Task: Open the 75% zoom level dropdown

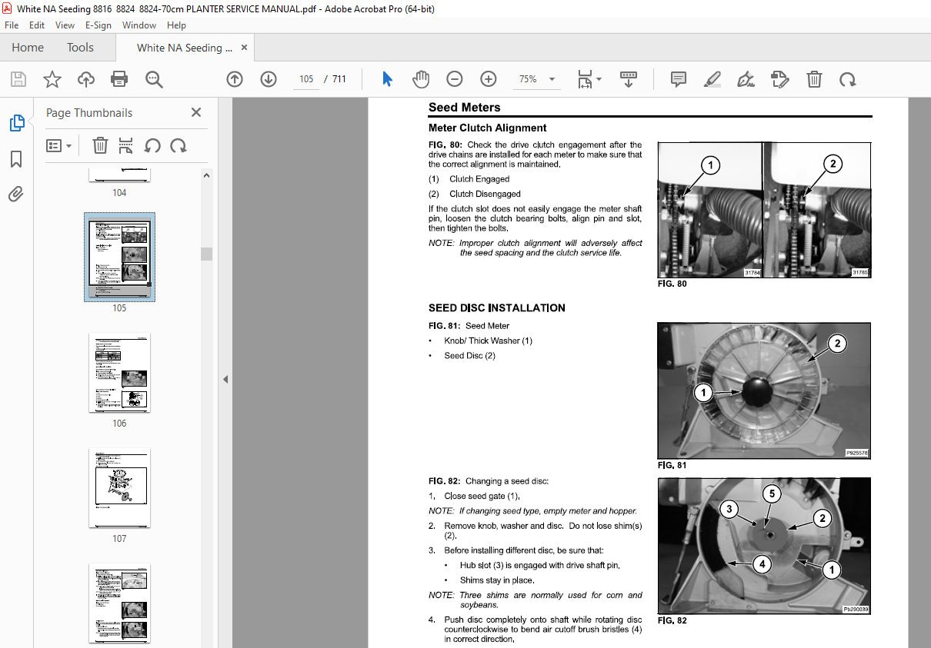Action: (537, 79)
